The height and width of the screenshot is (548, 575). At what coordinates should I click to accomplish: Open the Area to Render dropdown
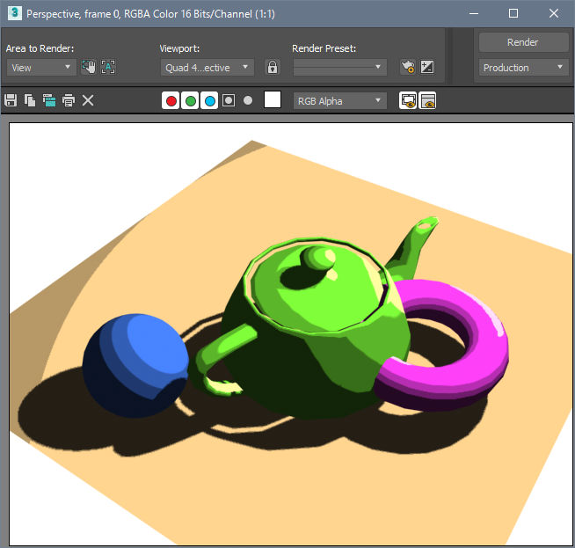tap(41, 67)
